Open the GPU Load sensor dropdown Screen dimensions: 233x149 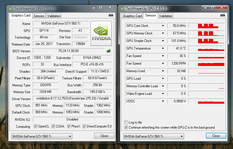coord(163,79)
